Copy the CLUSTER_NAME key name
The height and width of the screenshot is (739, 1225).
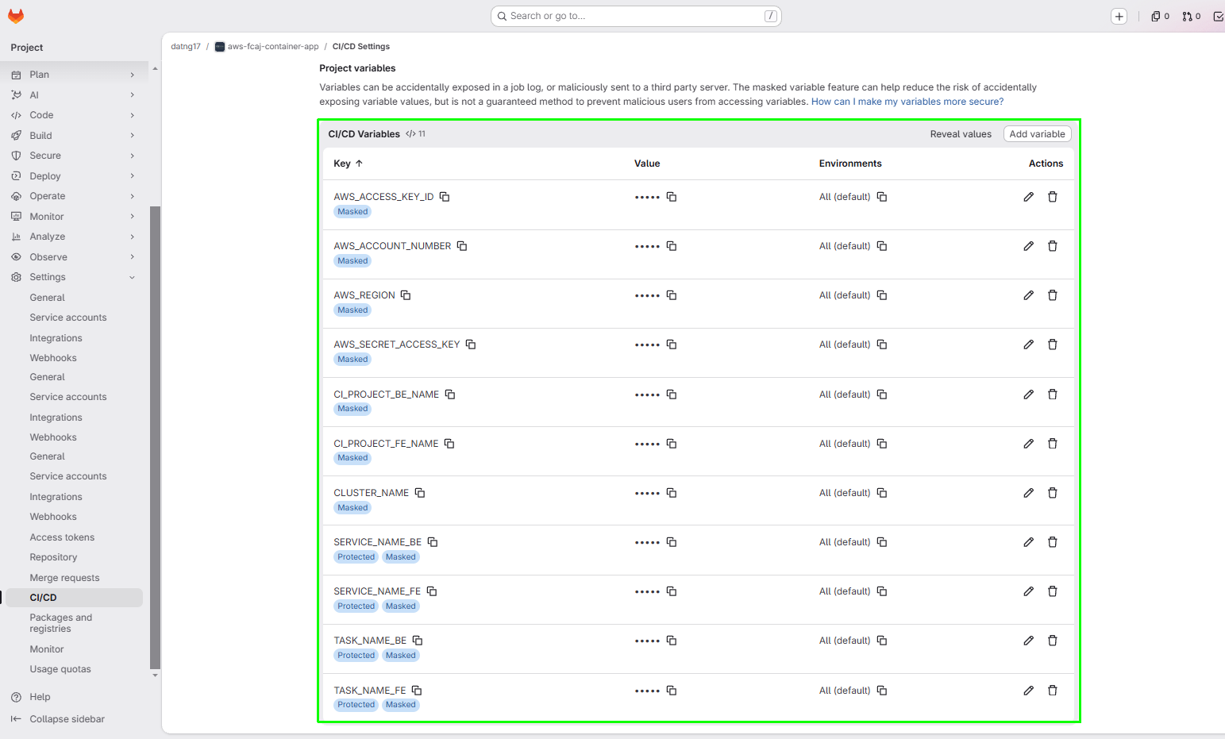tap(420, 493)
